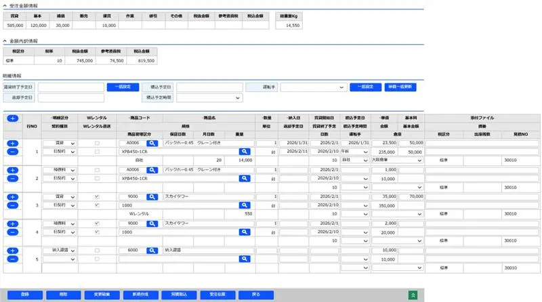Image resolution: width=542 pixels, height=302 pixels.
Task: Toggle the Wレンタル checkbox on row 1
Action: point(97,143)
